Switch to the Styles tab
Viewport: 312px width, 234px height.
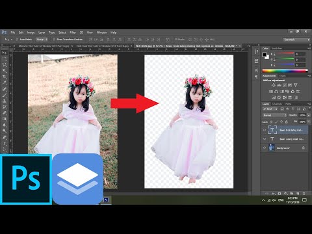point(282,75)
